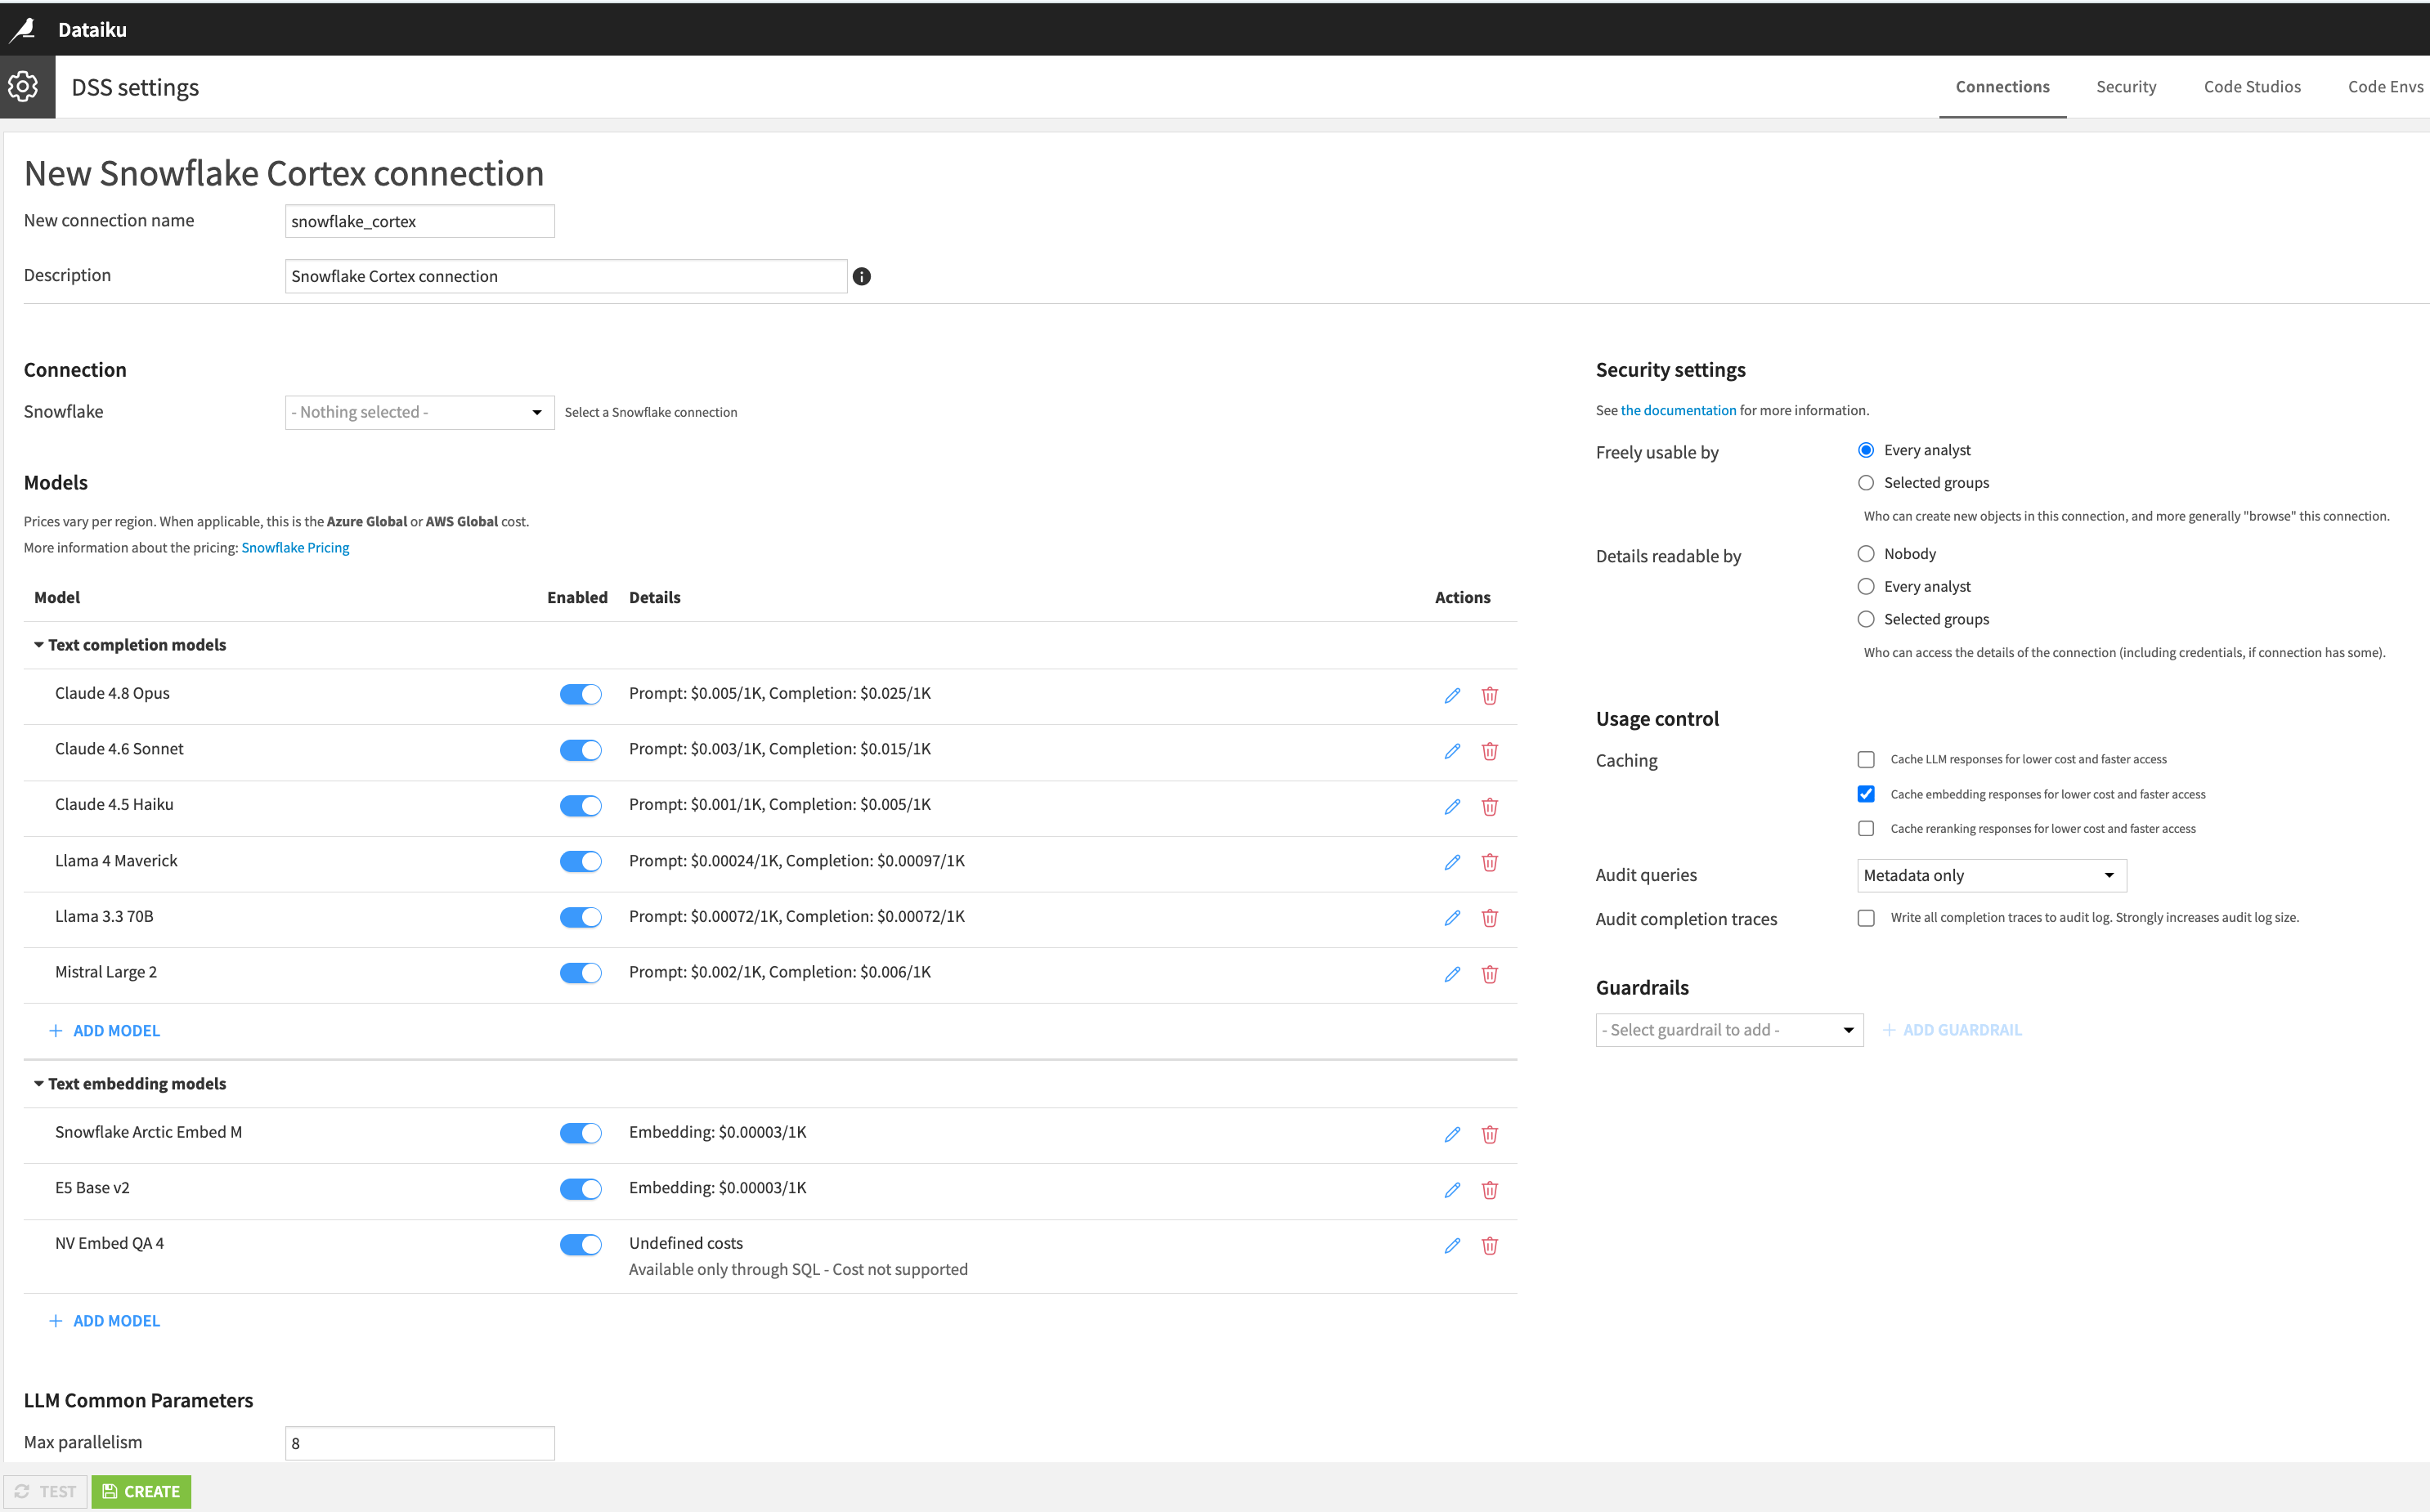Delete the Claude 4.6 Sonnet model

tap(1490, 751)
